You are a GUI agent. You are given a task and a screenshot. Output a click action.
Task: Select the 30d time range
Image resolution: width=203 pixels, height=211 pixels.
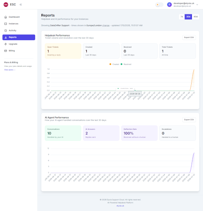(188, 17)
